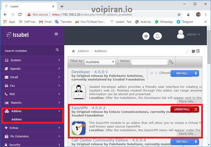
Task: Open the Translate bookmark
Action: coord(63,22)
